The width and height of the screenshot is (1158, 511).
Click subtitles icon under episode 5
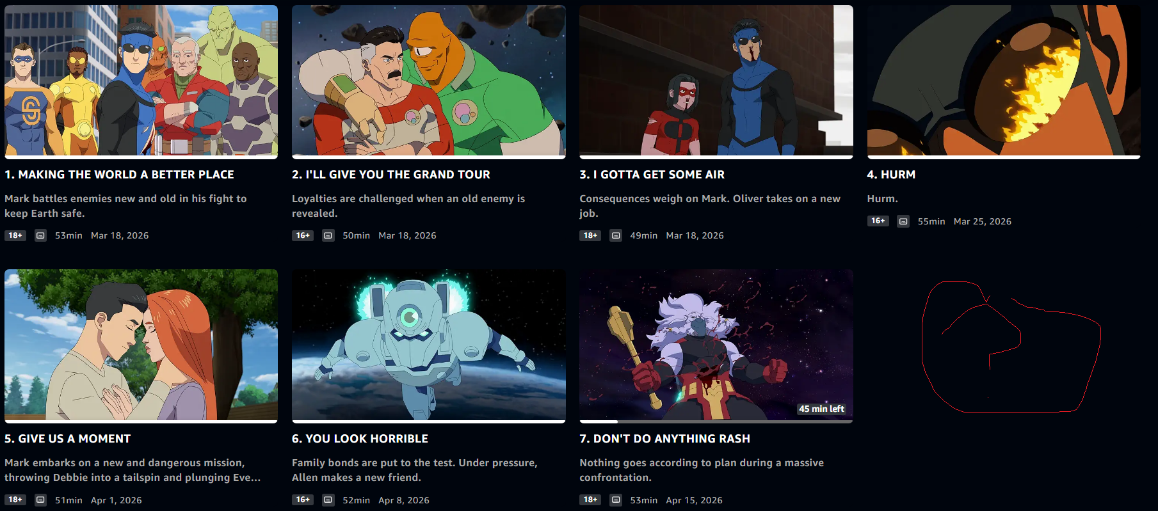tap(40, 500)
